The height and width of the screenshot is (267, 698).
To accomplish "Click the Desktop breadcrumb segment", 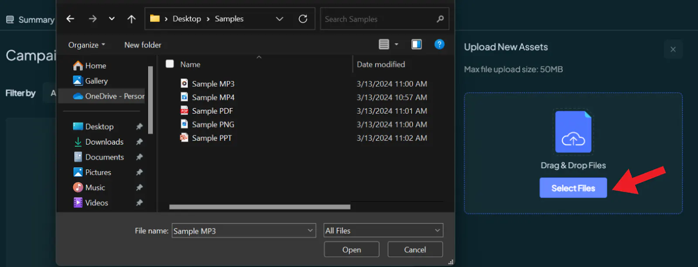I will pyautogui.click(x=187, y=19).
